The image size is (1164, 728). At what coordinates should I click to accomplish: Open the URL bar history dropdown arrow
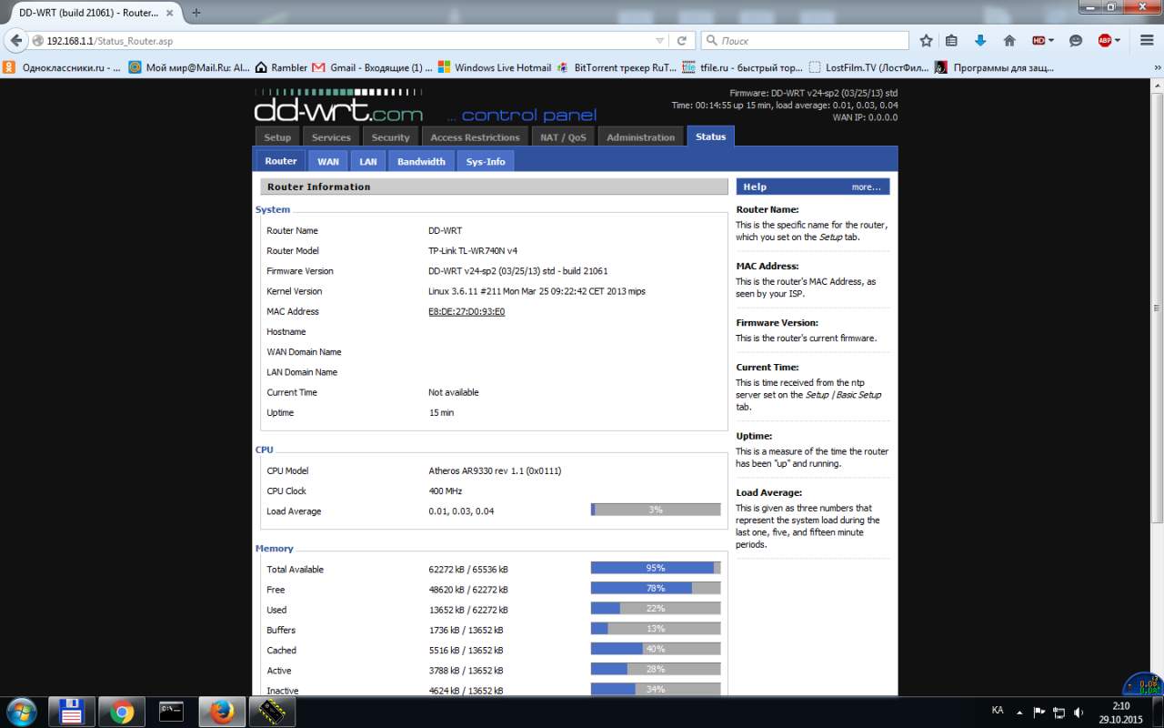[660, 41]
